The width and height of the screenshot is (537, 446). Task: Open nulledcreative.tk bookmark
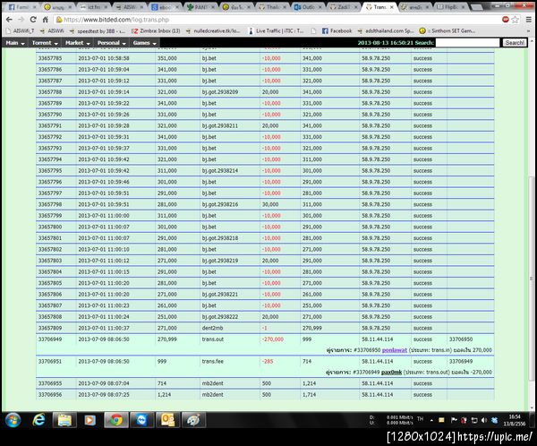(213, 30)
